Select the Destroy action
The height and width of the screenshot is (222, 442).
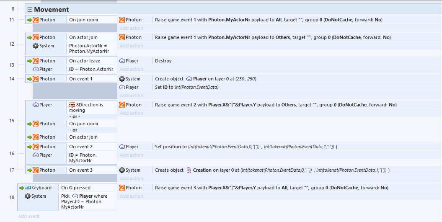pyautogui.click(x=163, y=61)
